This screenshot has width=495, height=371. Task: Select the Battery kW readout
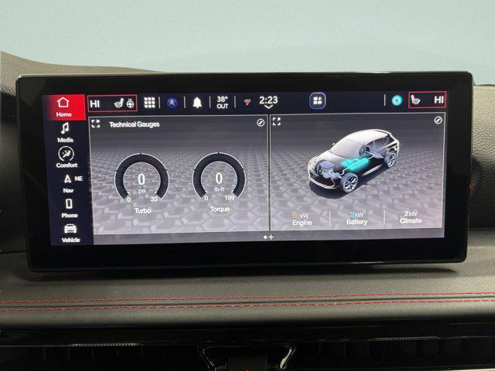tap(357, 218)
